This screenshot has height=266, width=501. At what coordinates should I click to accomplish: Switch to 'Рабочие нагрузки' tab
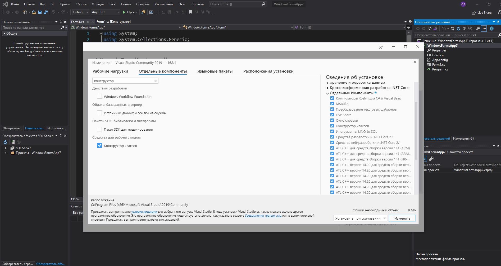(x=110, y=71)
